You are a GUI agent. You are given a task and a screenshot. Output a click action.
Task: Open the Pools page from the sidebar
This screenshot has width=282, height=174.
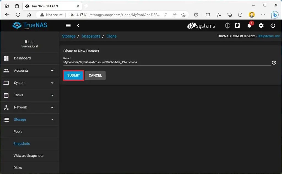coord(18,131)
